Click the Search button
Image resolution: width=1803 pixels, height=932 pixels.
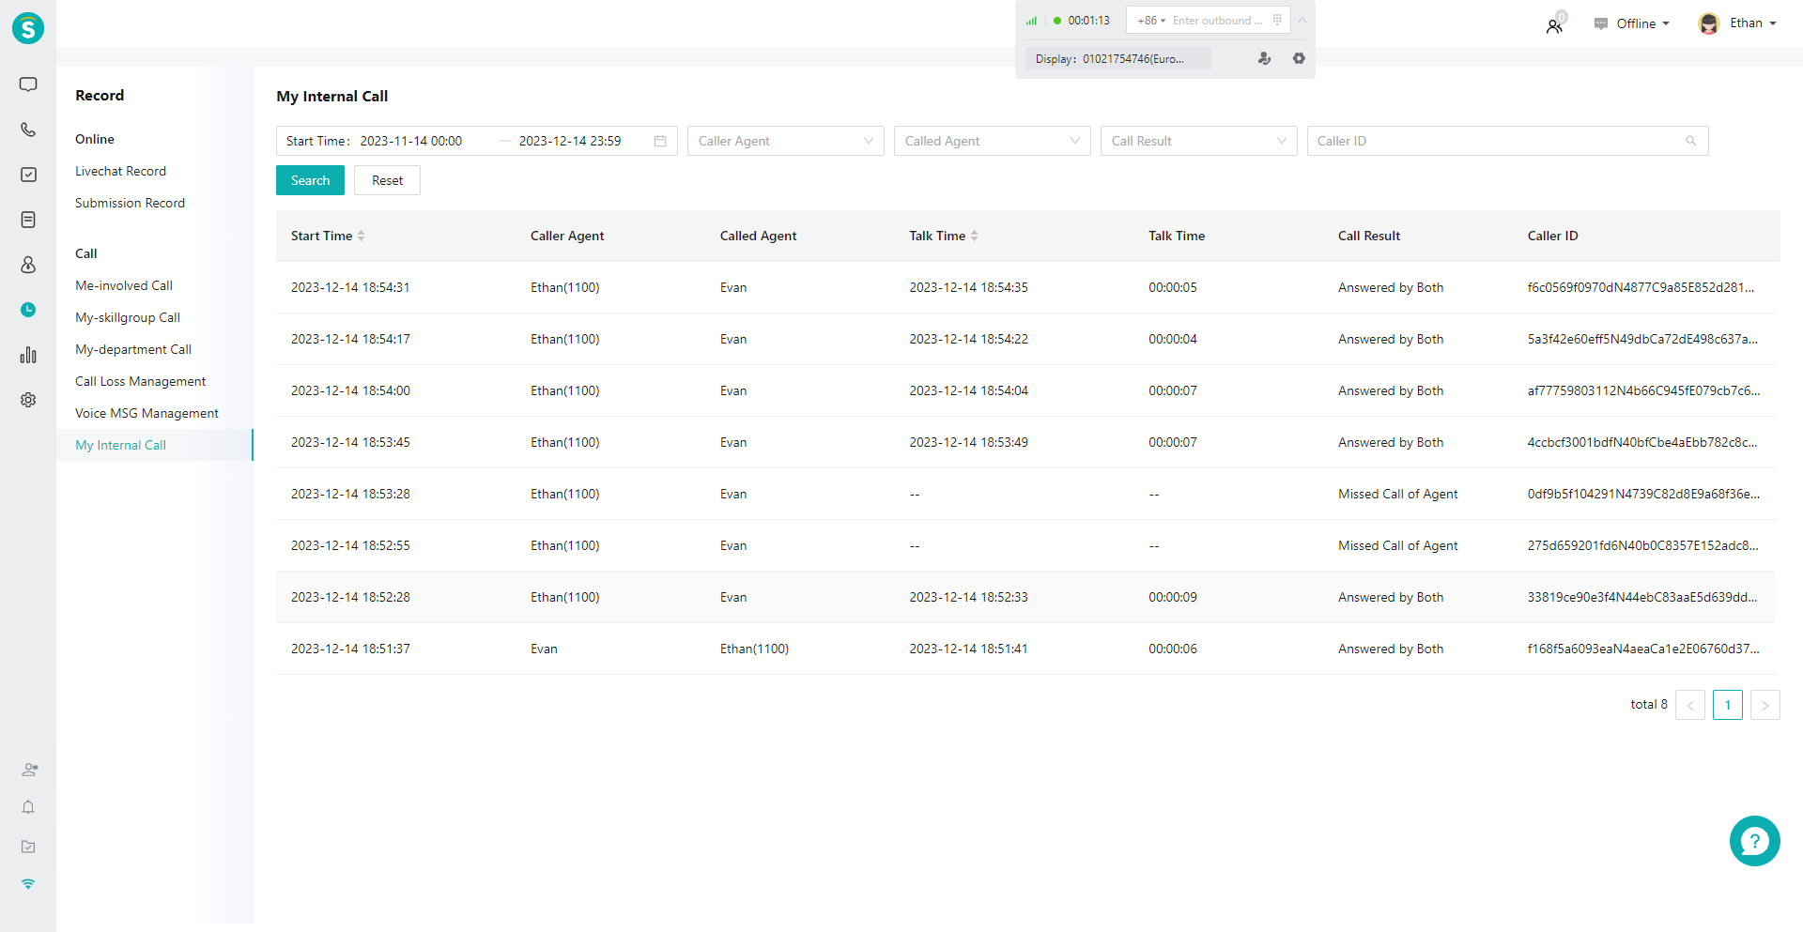point(310,180)
